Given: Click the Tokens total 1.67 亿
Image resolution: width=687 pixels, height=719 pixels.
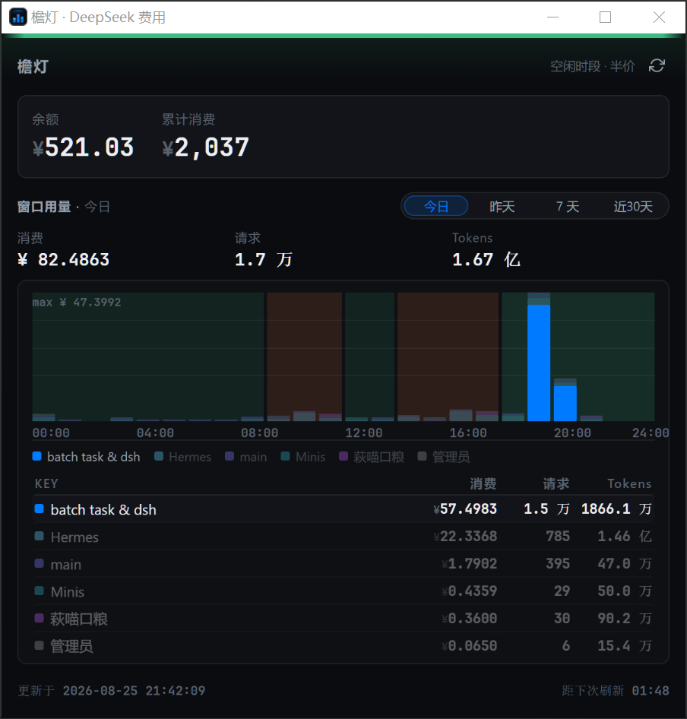Looking at the screenshot, I should 486,260.
